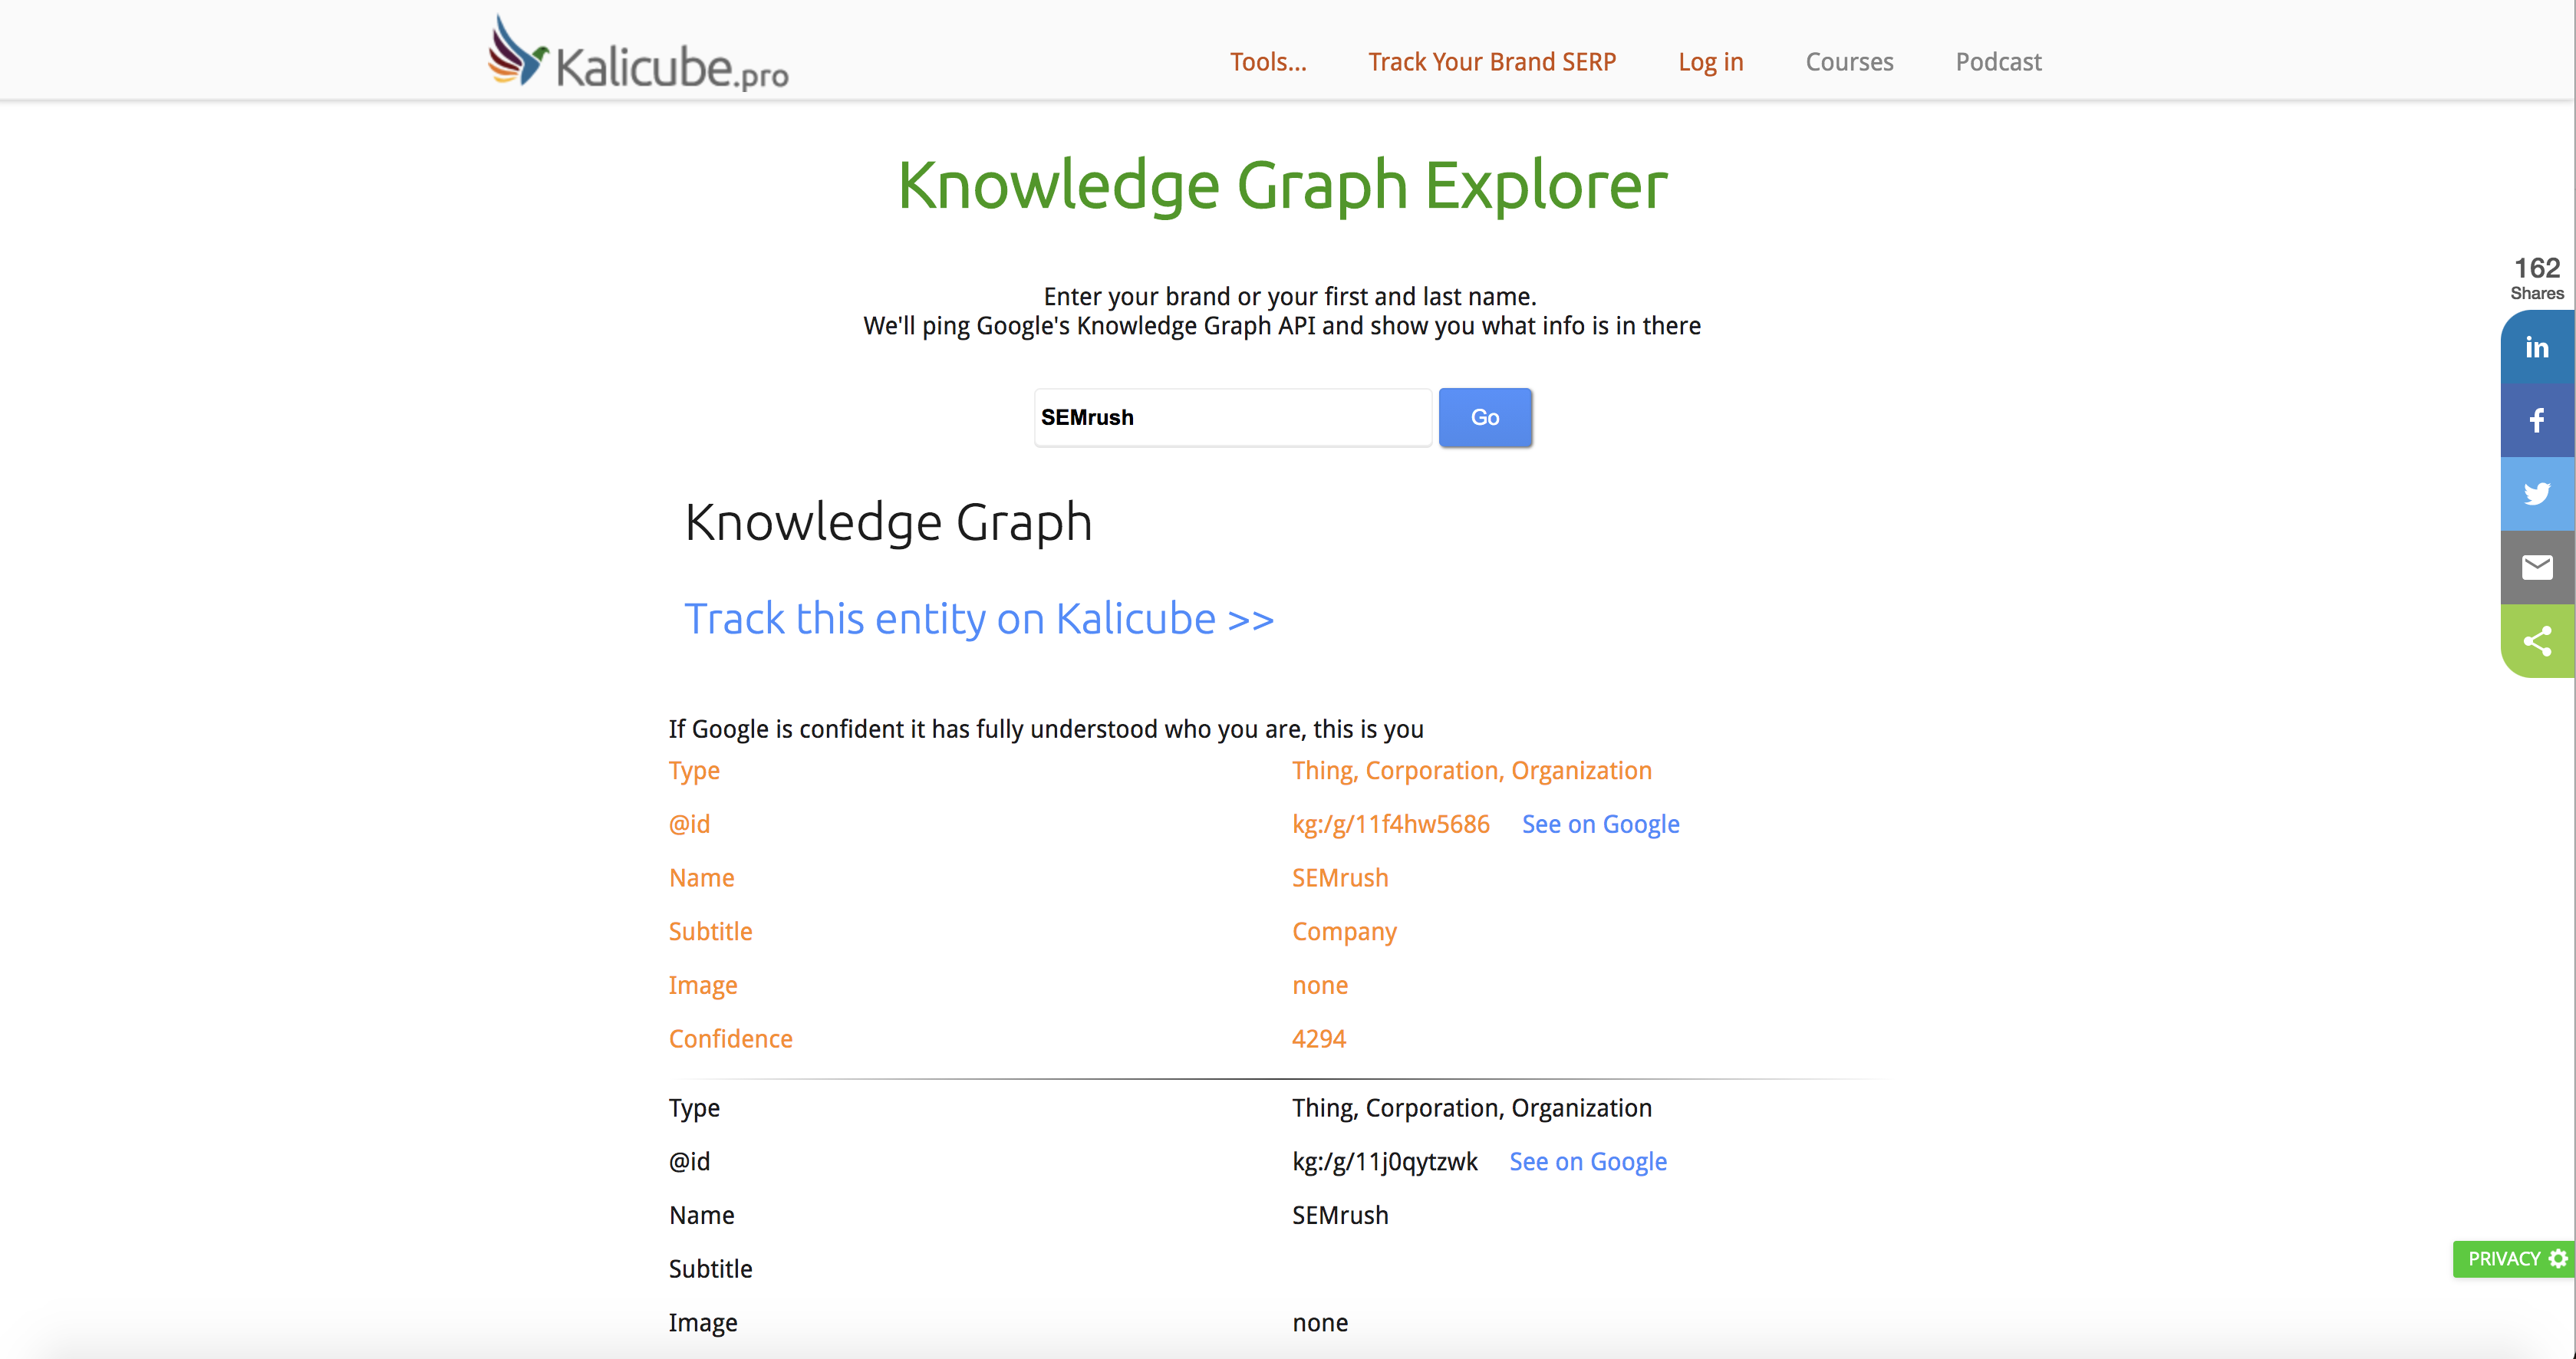Open the green generic share icon

(2537, 641)
